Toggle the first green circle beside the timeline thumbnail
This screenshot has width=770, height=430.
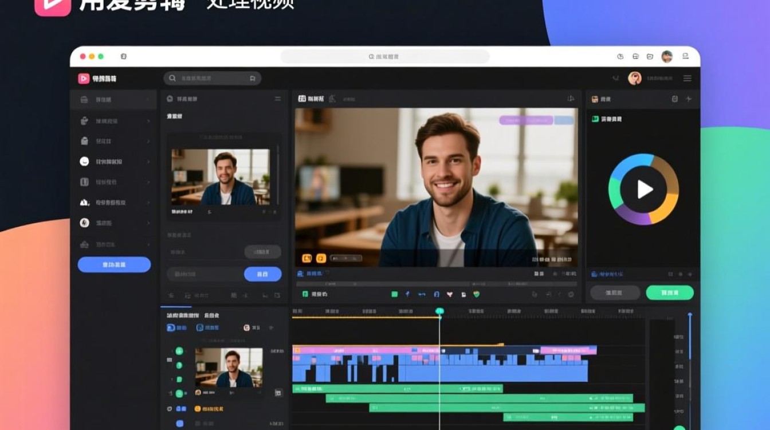[x=179, y=351]
